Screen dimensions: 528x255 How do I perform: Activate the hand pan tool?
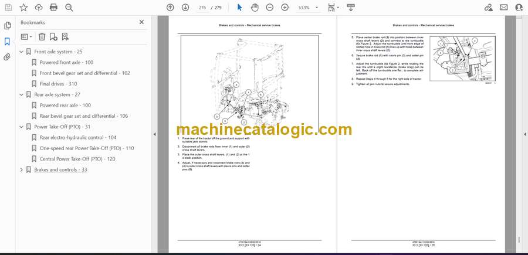point(255,8)
